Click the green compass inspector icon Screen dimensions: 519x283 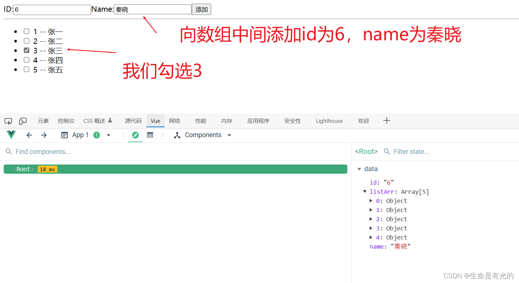(x=135, y=135)
